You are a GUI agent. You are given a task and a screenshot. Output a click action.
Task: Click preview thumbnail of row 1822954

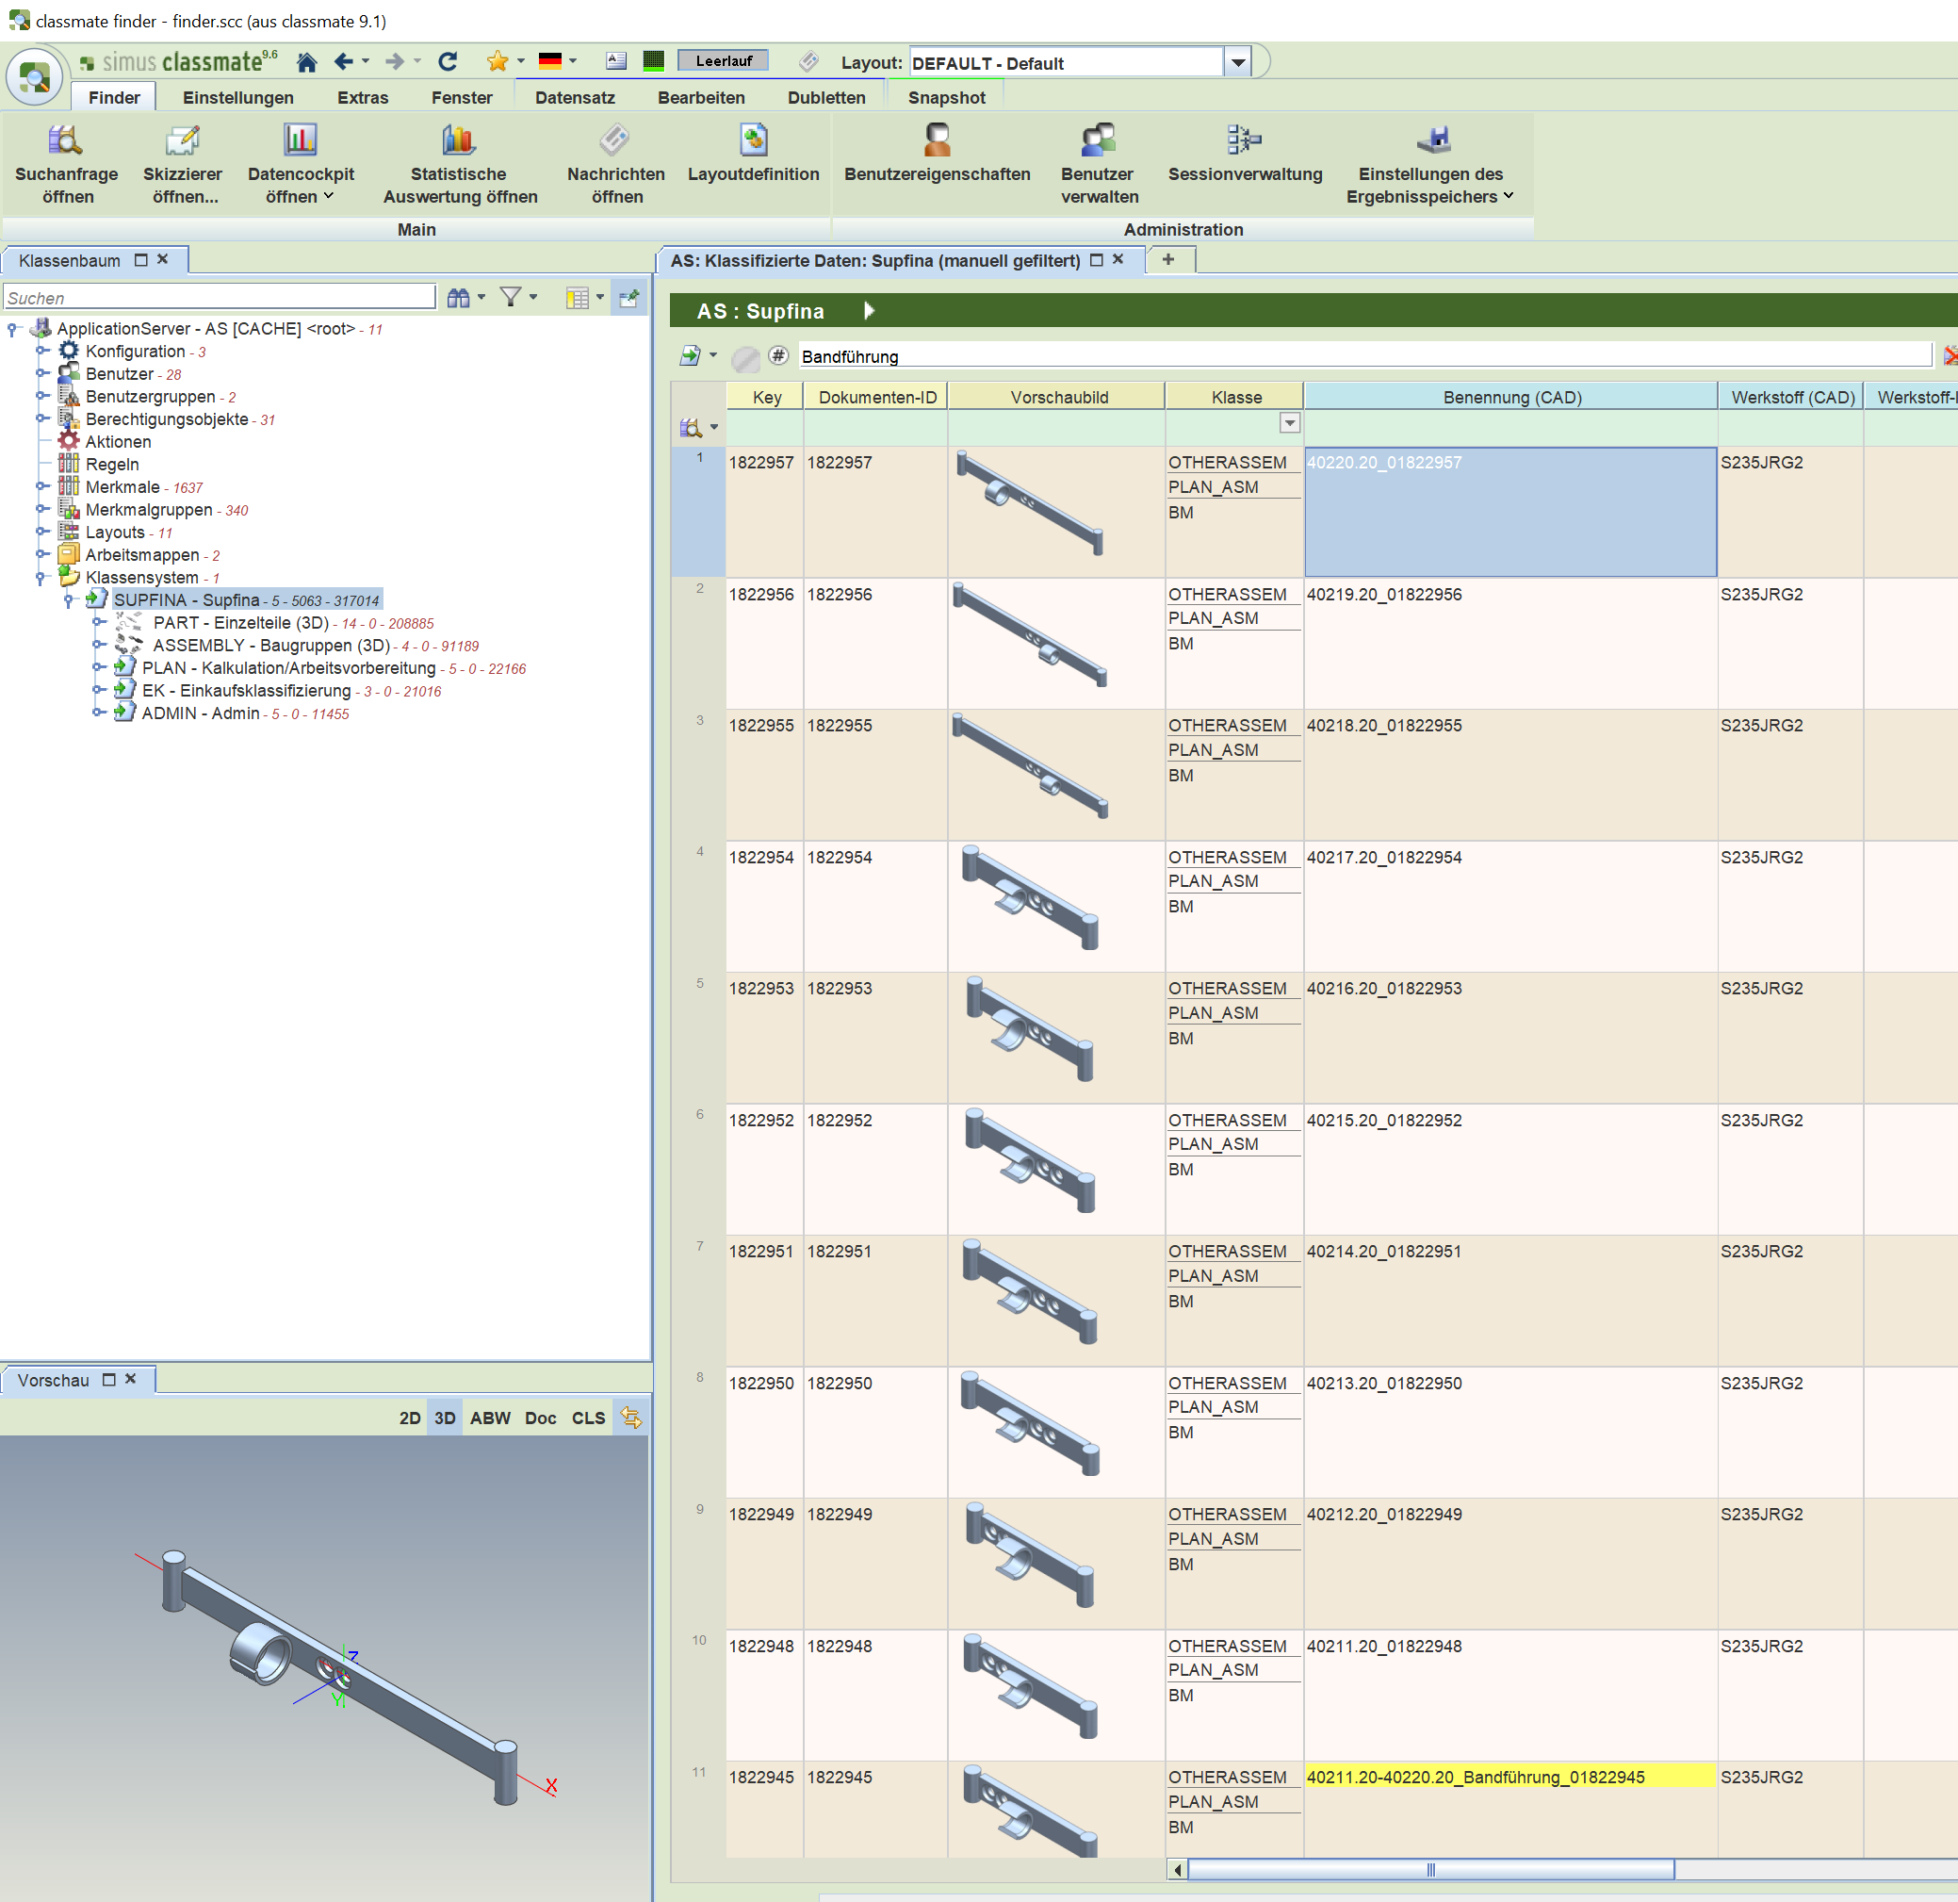point(1031,898)
